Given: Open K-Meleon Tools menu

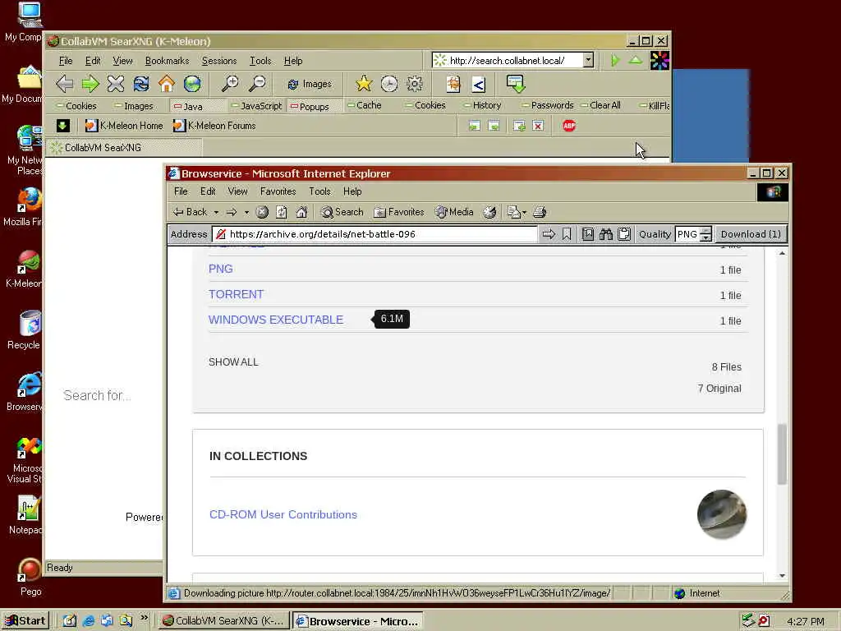Looking at the screenshot, I should pyautogui.click(x=260, y=61).
